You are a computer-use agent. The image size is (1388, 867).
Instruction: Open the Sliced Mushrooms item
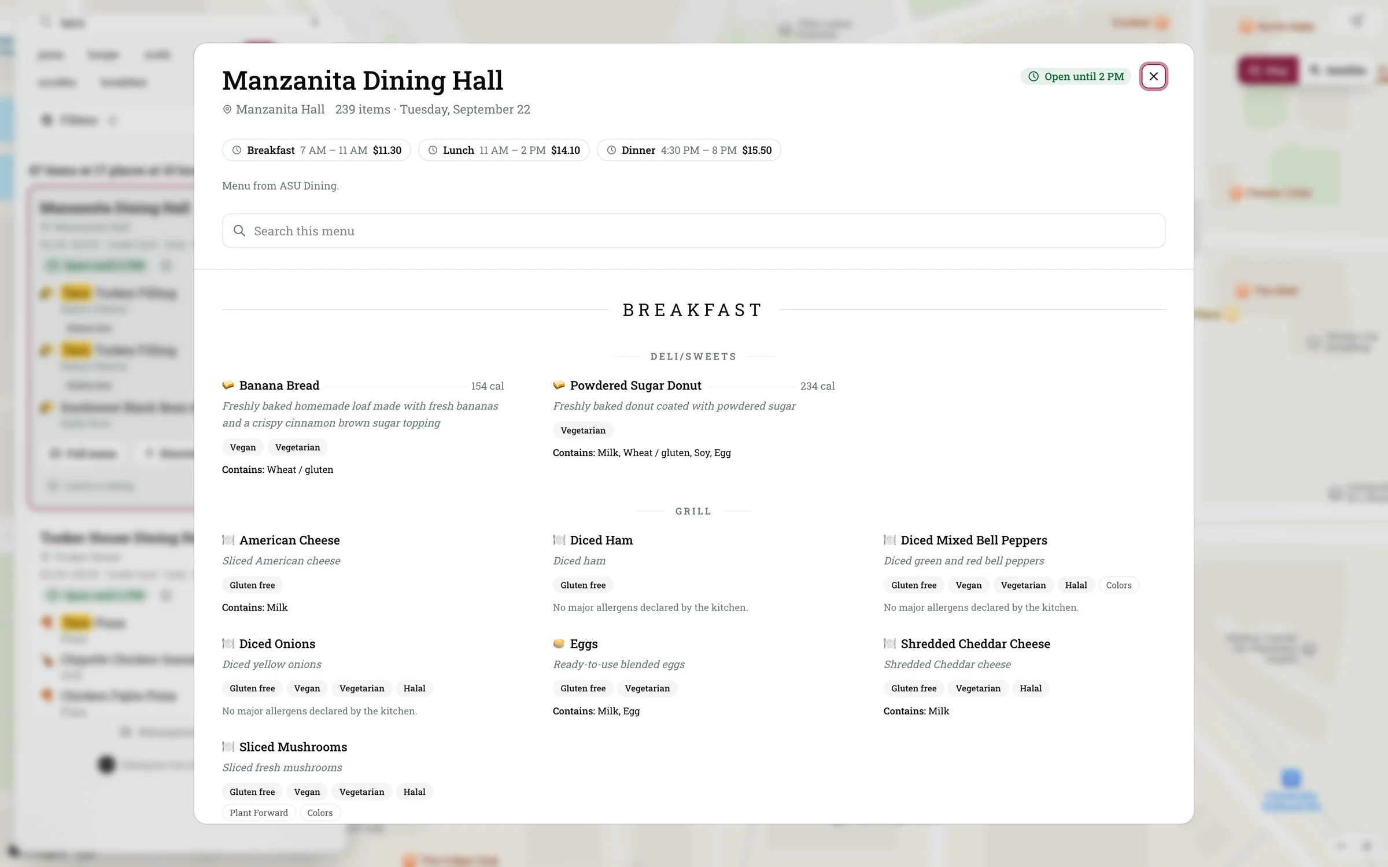coord(293,747)
